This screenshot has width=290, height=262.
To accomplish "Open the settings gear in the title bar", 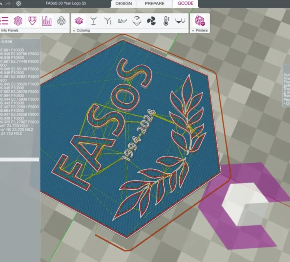I will [18, 3].
